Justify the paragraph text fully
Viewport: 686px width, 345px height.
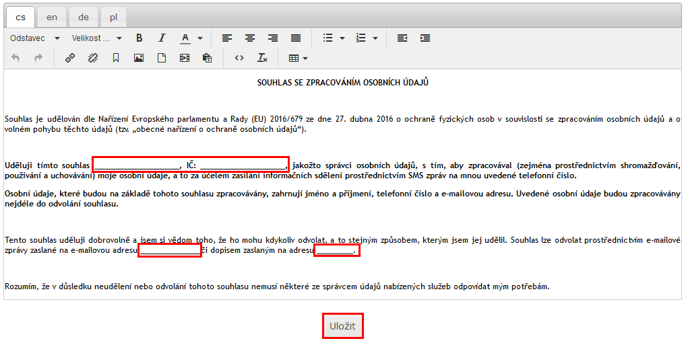click(x=296, y=38)
